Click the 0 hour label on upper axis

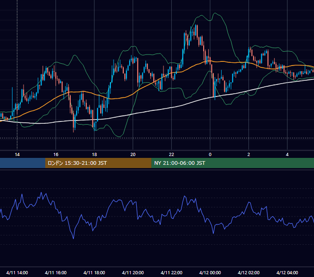click(210, 155)
